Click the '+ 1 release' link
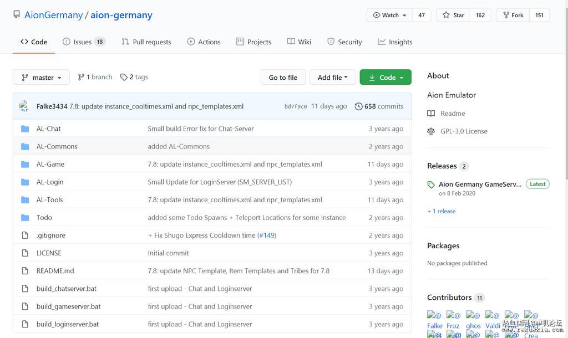The height and width of the screenshot is (338, 568). click(441, 211)
